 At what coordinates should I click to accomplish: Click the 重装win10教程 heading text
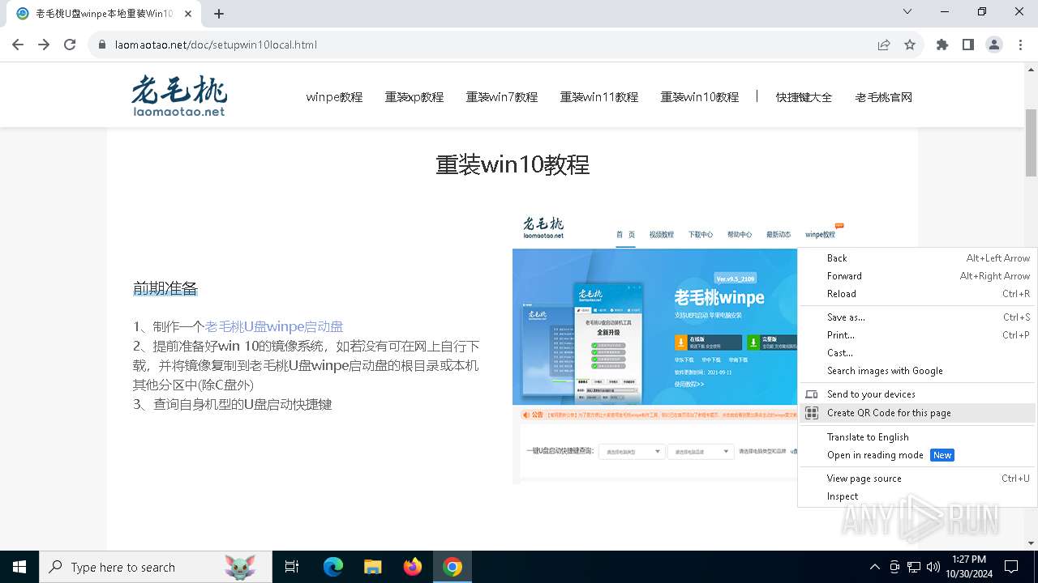pyautogui.click(x=513, y=165)
